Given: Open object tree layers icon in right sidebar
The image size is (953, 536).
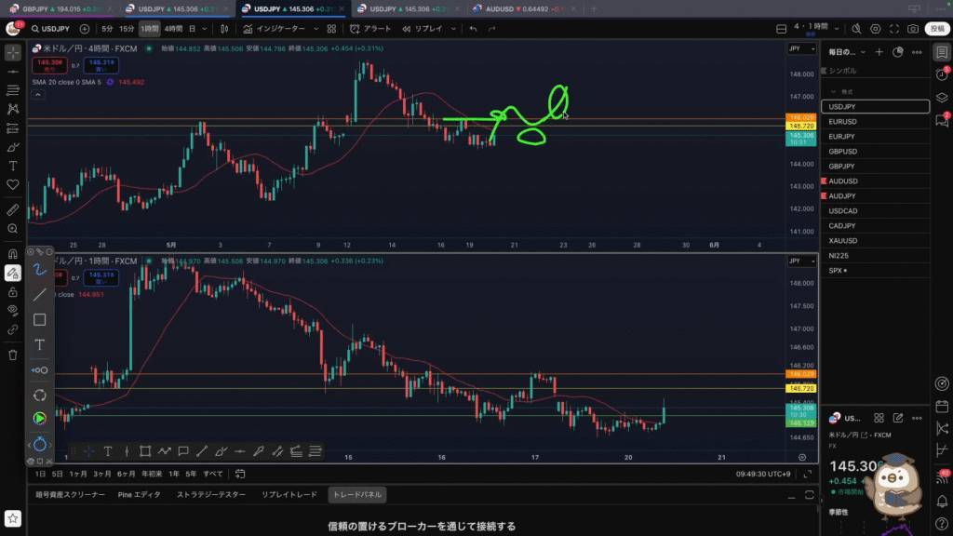Looking at the screenshot, I should pos(942,97).
